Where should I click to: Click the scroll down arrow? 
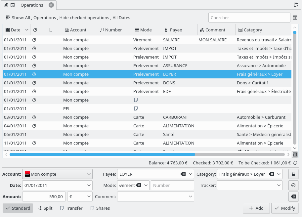(294, 148)
